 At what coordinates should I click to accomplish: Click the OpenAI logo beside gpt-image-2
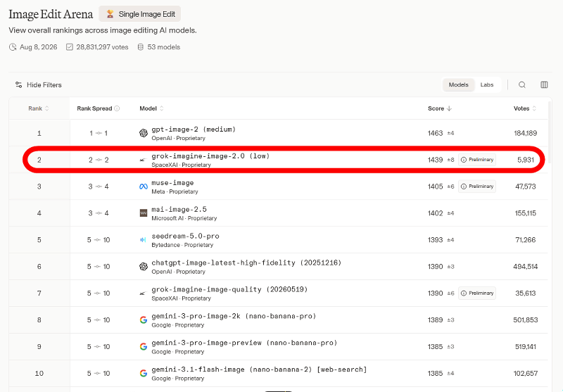(x=144, y=133)
